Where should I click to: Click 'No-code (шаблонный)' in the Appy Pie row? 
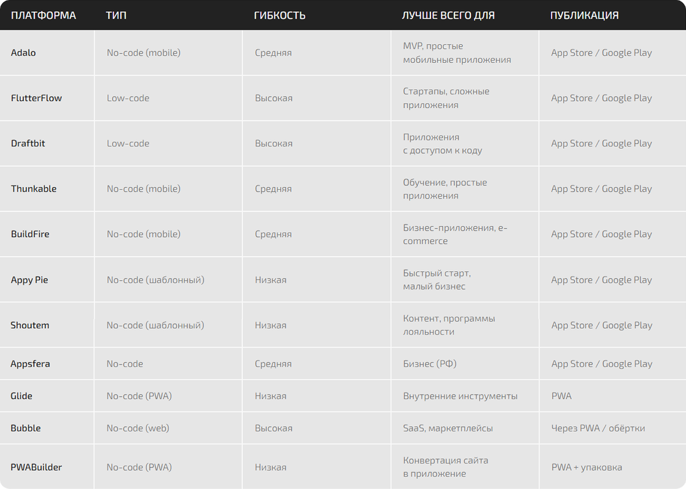(x=155, y=280)
